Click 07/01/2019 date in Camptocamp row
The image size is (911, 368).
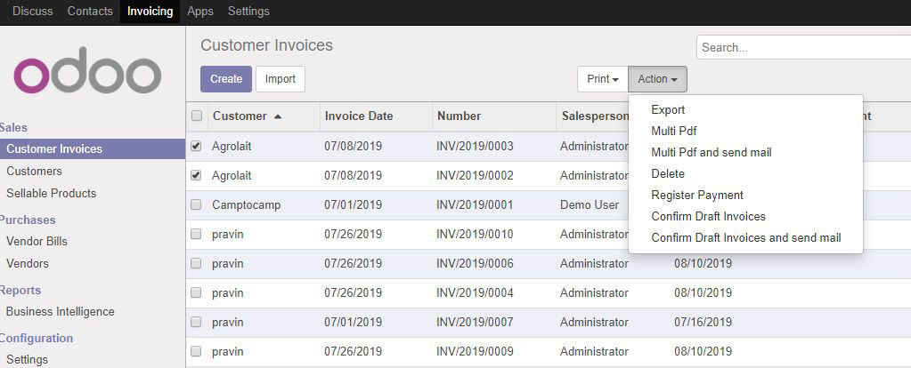point(354,204)
